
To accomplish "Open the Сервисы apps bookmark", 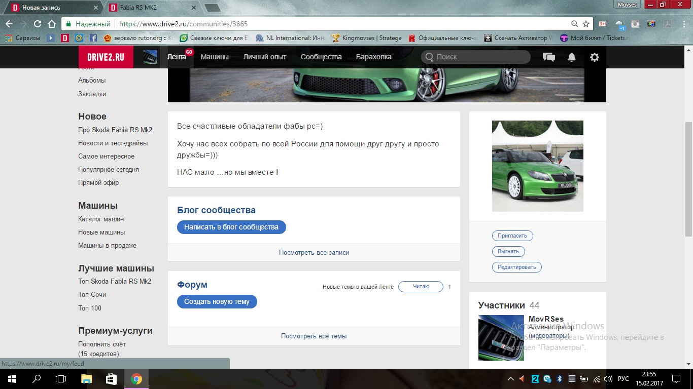I will point(22,38).
